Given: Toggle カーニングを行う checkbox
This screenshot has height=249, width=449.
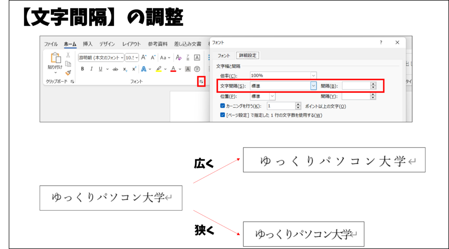Looking at the screenshot, I should pyautogui.click(x=223, y=106).
